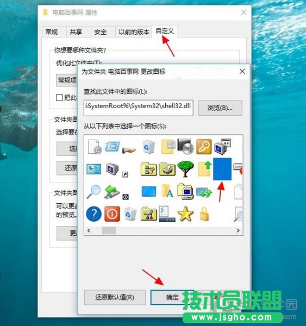Image resolution: width=306 pixels, height=326 pixels.
Task: Pick the open hand sharing icon
Action: point(129,150)
